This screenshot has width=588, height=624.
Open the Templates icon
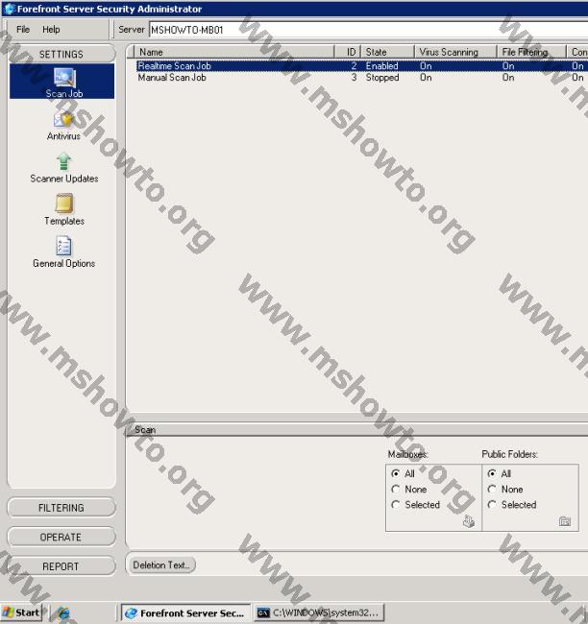coord(64,204)
